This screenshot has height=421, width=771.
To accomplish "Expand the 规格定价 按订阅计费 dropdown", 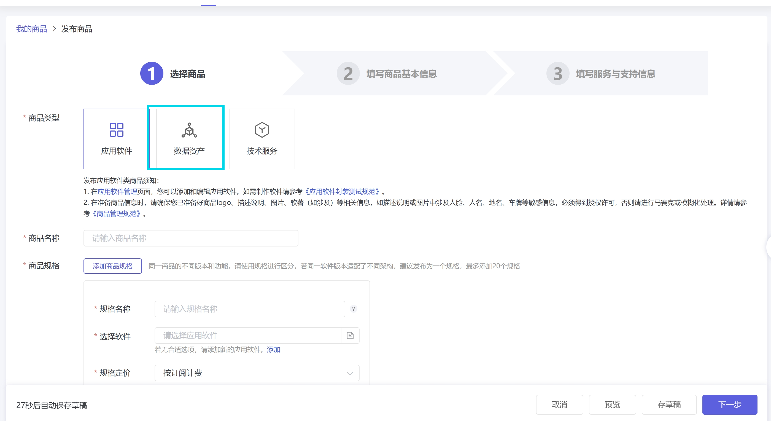I will (x=257, y=373).
